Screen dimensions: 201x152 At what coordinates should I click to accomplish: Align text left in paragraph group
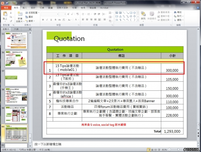(83, 19)
